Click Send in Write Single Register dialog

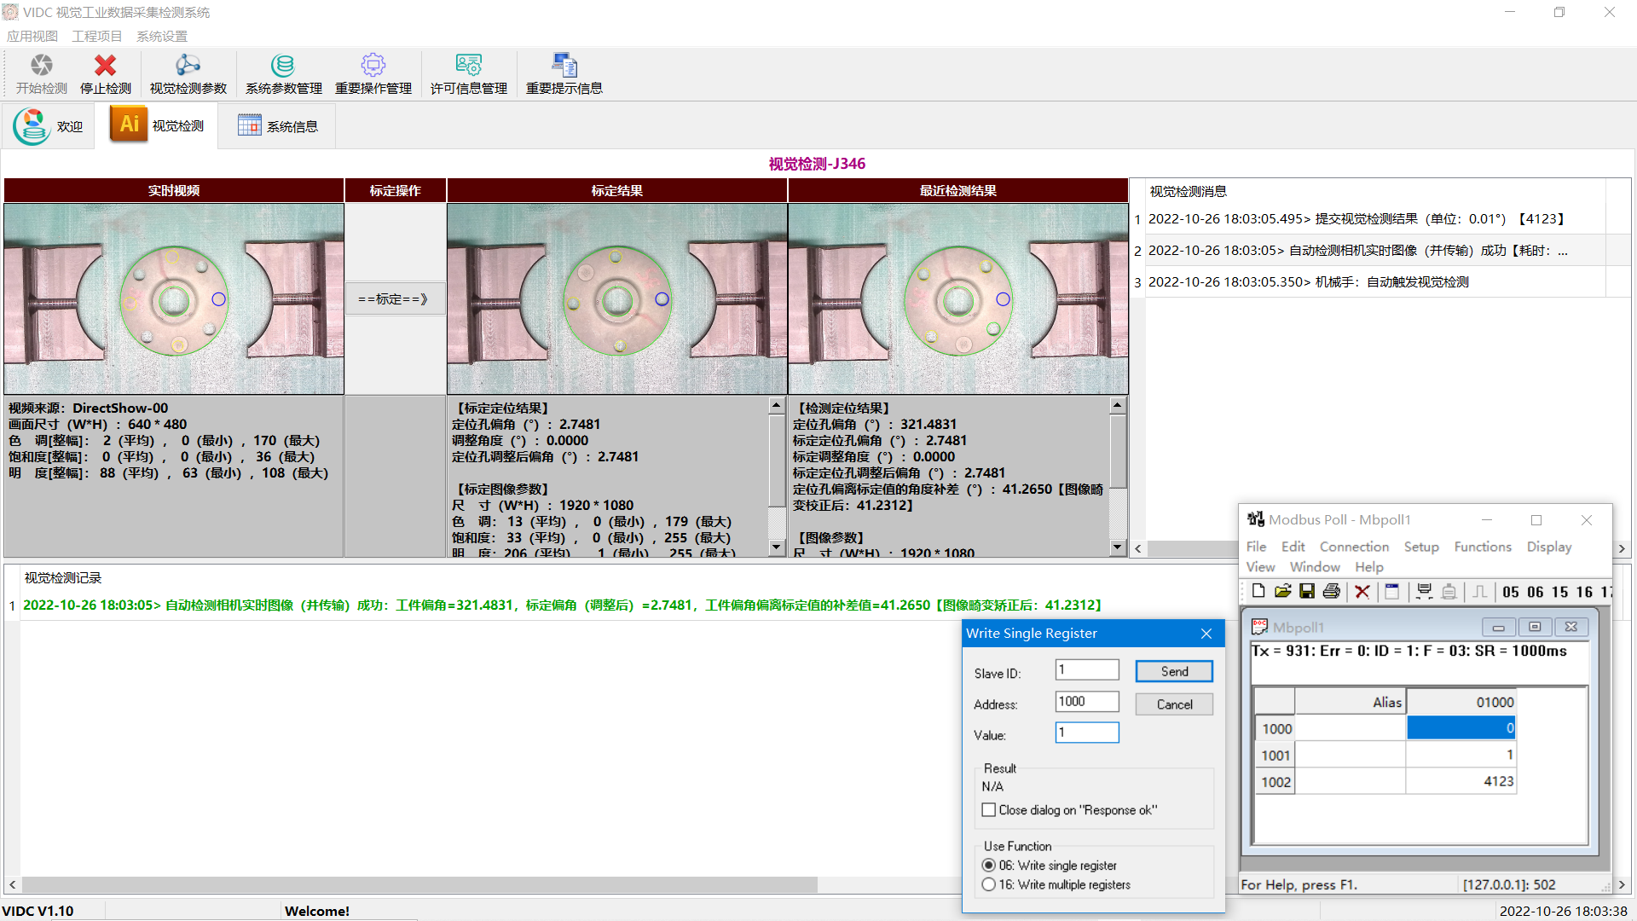[1174, 672]
